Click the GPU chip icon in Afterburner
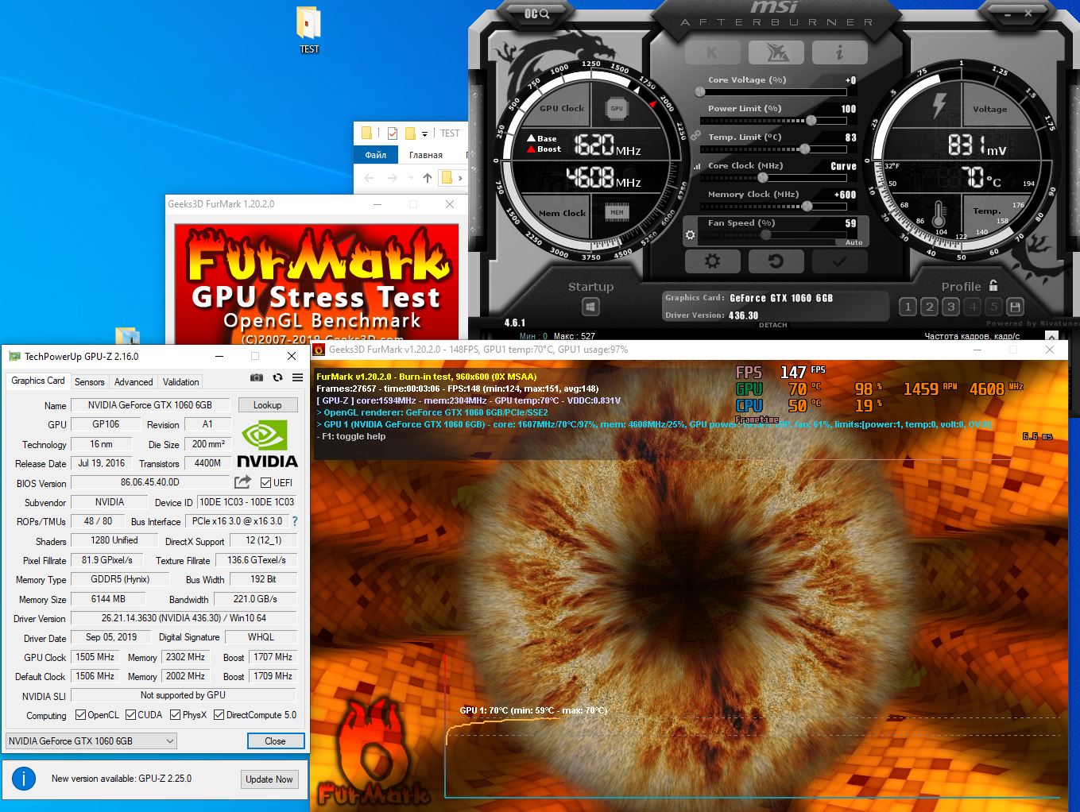 pos(617,108)
